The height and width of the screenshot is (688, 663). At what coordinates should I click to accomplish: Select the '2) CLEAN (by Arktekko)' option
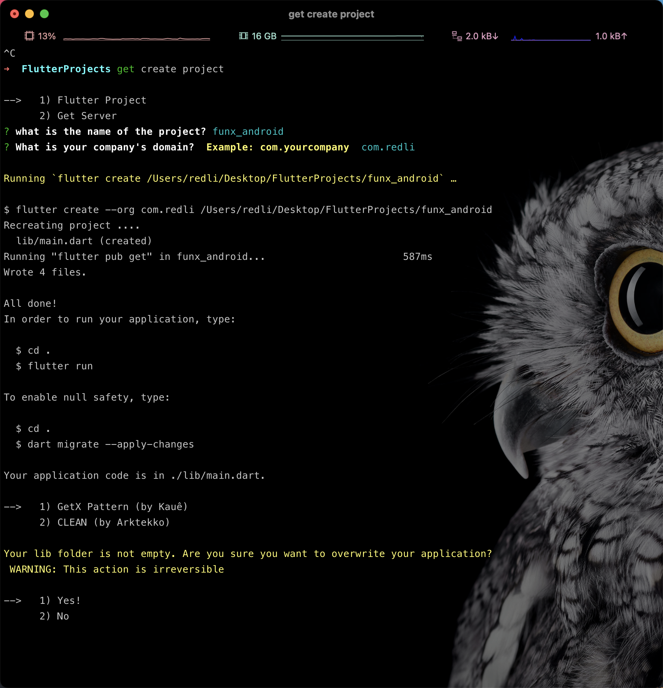point(105,523)
